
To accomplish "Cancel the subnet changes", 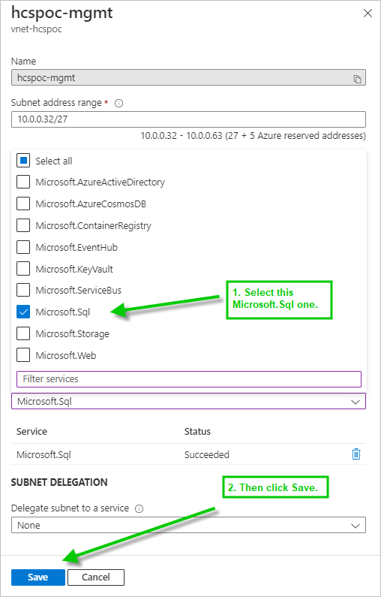I will pos(96,577).
